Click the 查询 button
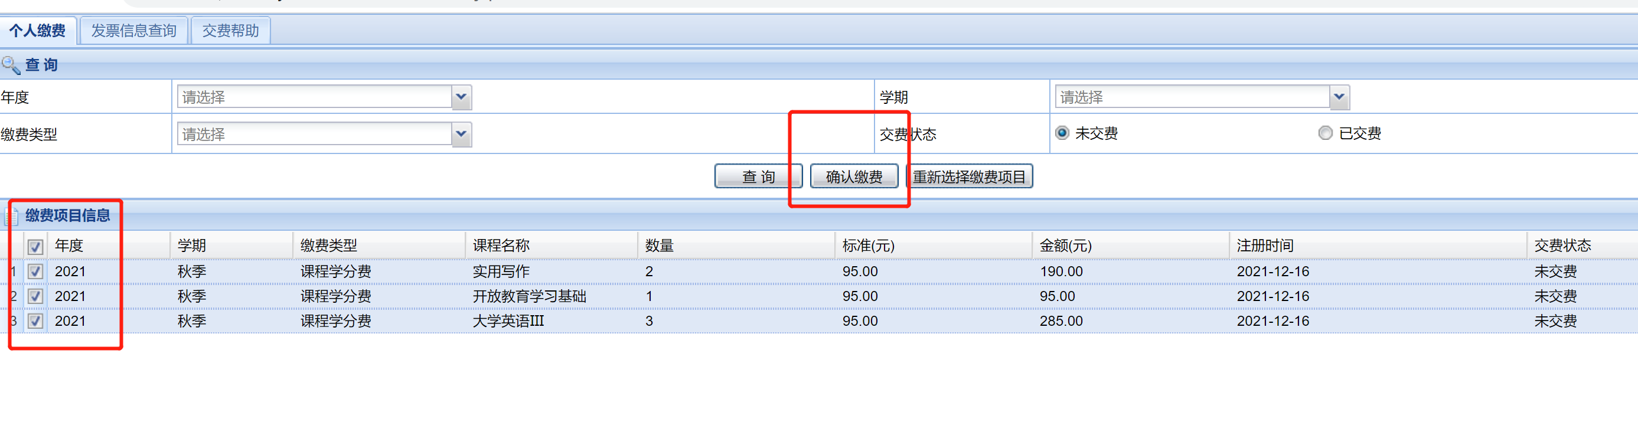The image size is (1638, 422). [x=758, y=176]
